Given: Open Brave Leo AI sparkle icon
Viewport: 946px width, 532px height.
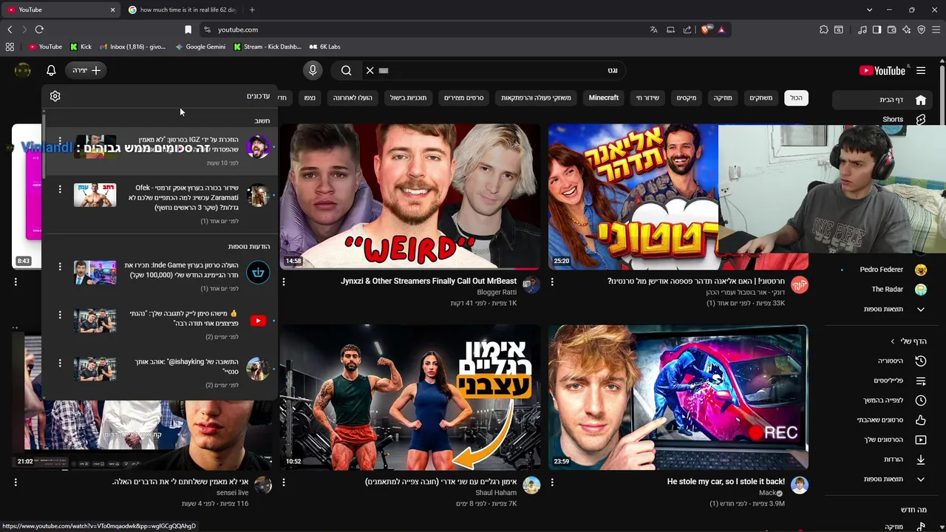Looking at the screenshot, I should 907,30.
